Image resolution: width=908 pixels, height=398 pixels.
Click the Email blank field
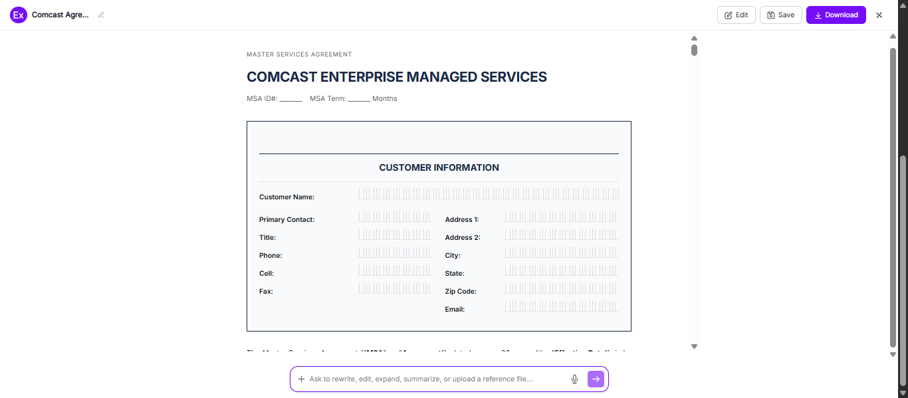point(562,306)
